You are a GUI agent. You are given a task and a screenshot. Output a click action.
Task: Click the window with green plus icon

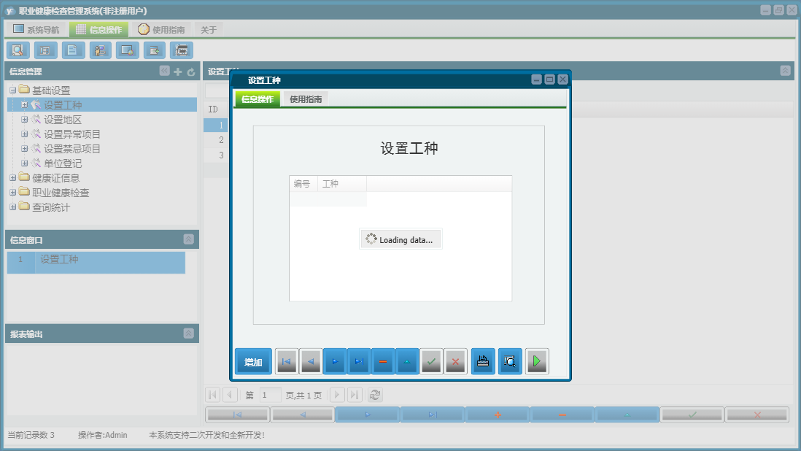click(154, 50)
